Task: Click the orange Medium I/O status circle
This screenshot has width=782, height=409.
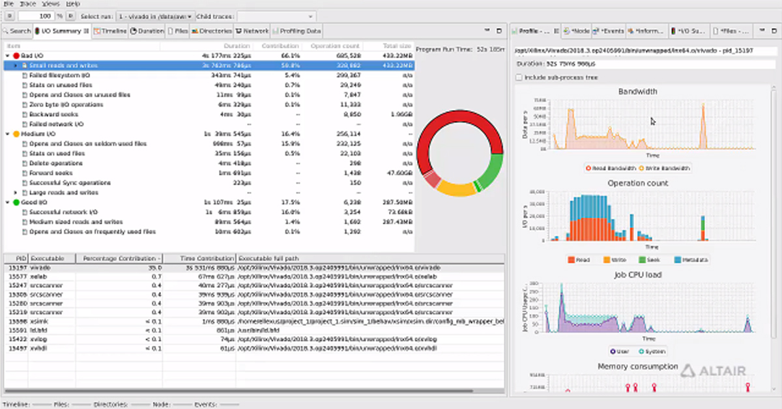Action: point(16,134)
